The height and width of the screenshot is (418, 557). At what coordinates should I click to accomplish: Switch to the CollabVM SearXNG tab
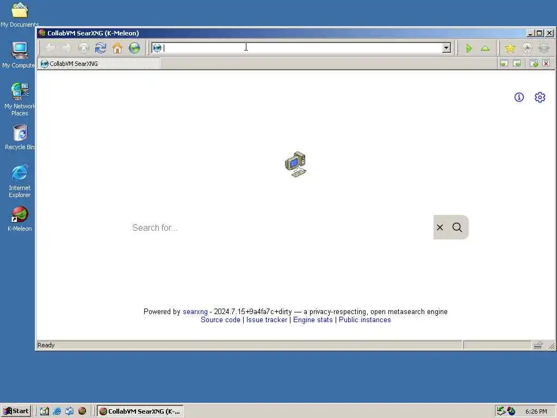[x=98, y=64]
